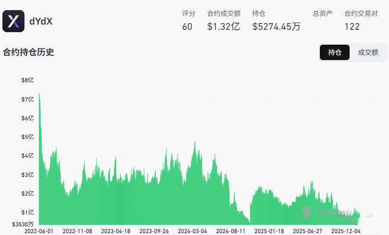
Task: Click the 2025-06-27 x-axis date
Action: [x=308, y=231]
